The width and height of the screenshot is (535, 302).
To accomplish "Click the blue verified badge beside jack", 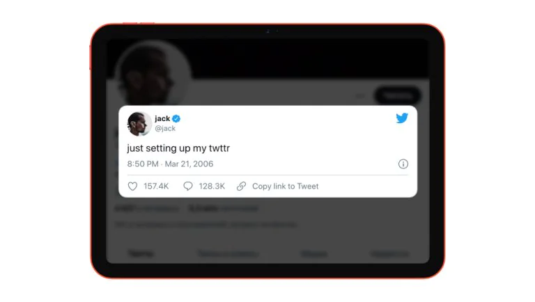I will point(176,118).
